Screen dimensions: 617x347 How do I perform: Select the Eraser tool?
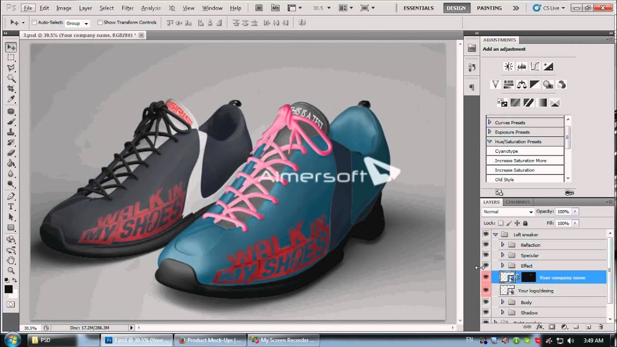(x=11, y=153)
